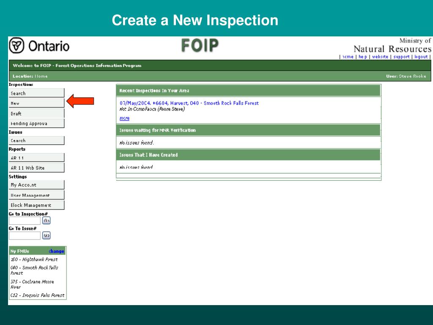Click the support link

tap(401, 57)
